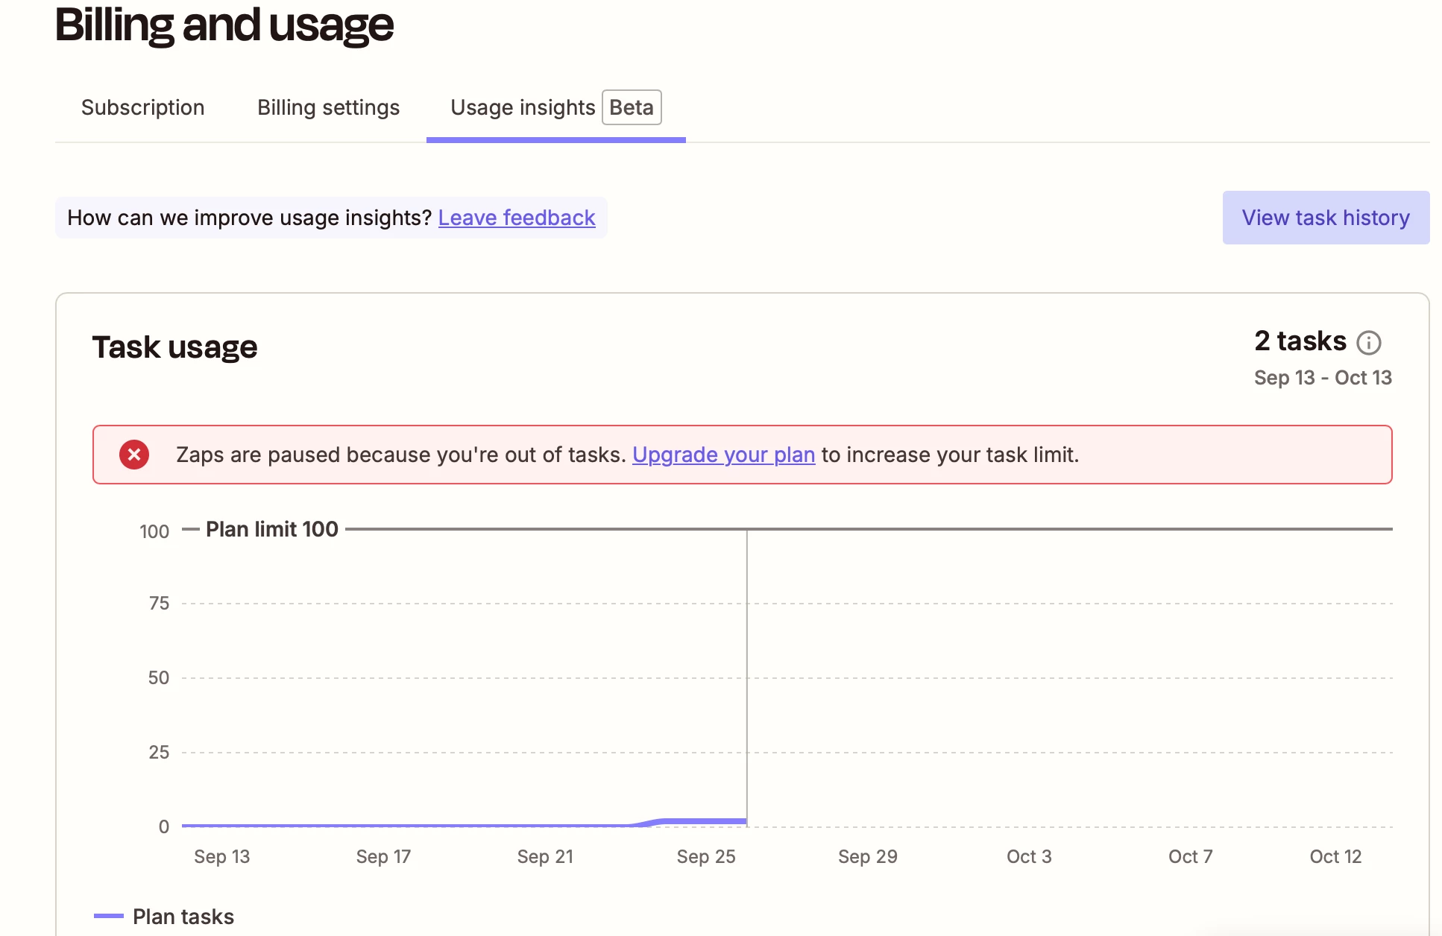This screenshot has height=936, width=1442.
Task: Click the Oct 3 axis label
Action: tap(1029, 857)
